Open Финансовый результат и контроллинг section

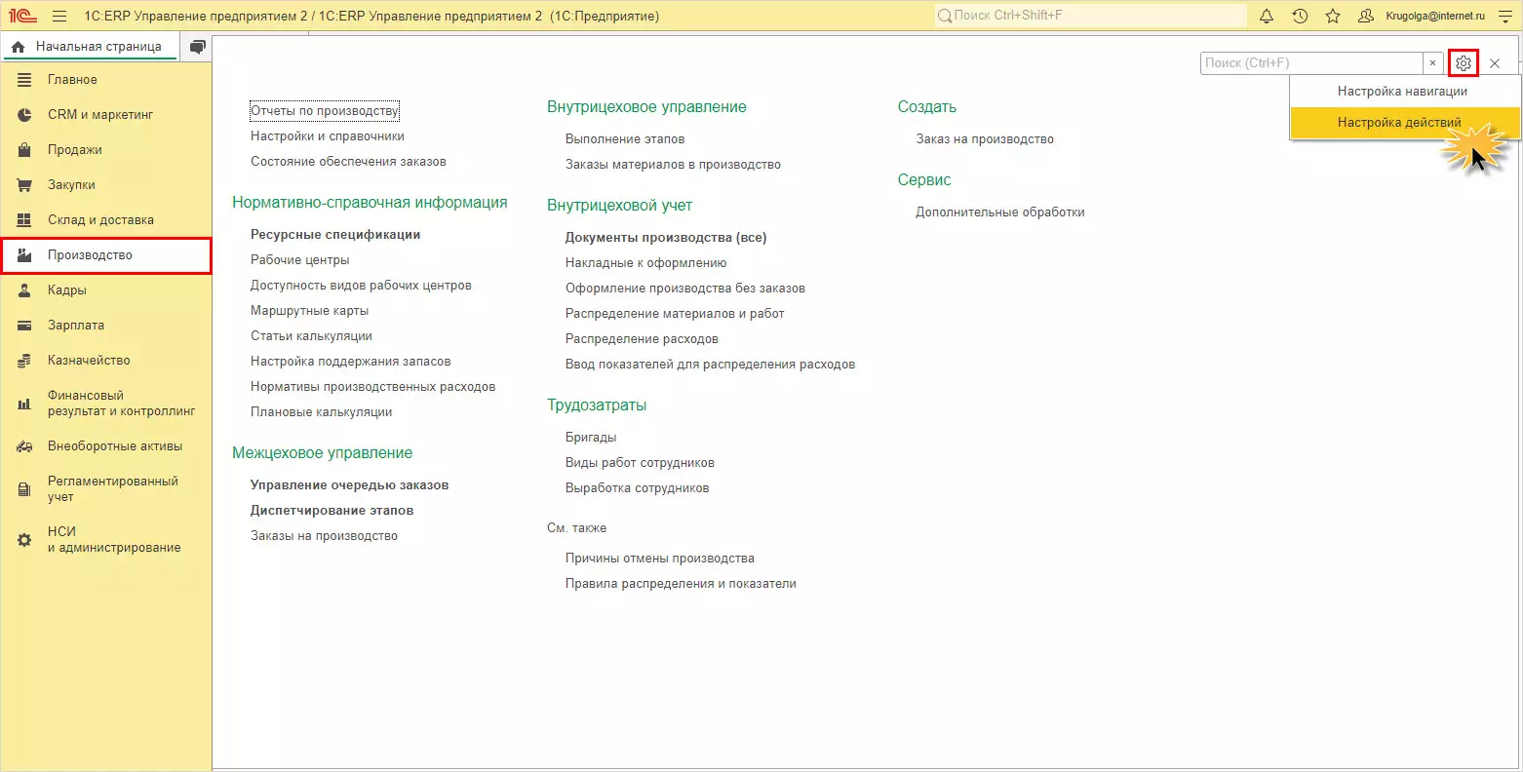(x=106, y=404)
